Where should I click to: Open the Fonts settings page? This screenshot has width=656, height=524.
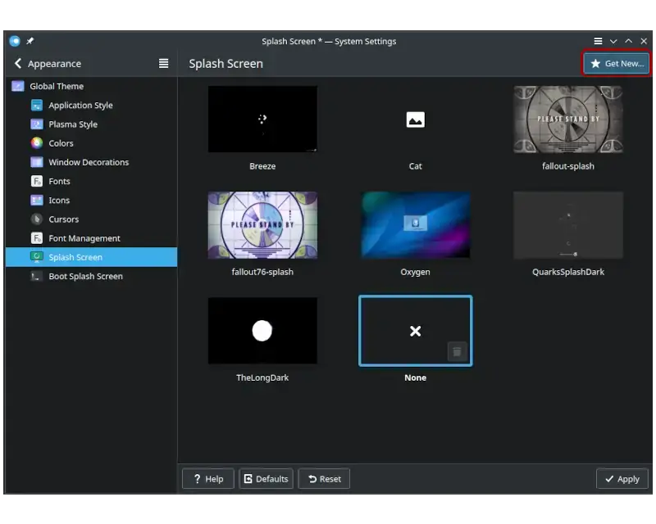[x=59, y=181]
